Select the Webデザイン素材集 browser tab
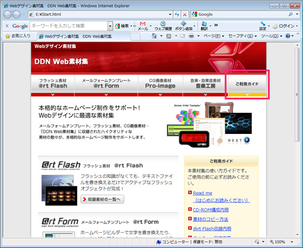This screenshot has width=303, height=248. point(83,36)
